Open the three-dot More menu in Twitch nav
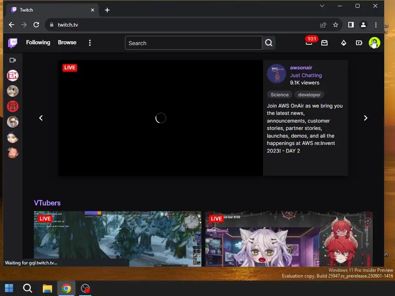Screen dimensions: 395x296 pyautogui.click(x=90, y=43)
